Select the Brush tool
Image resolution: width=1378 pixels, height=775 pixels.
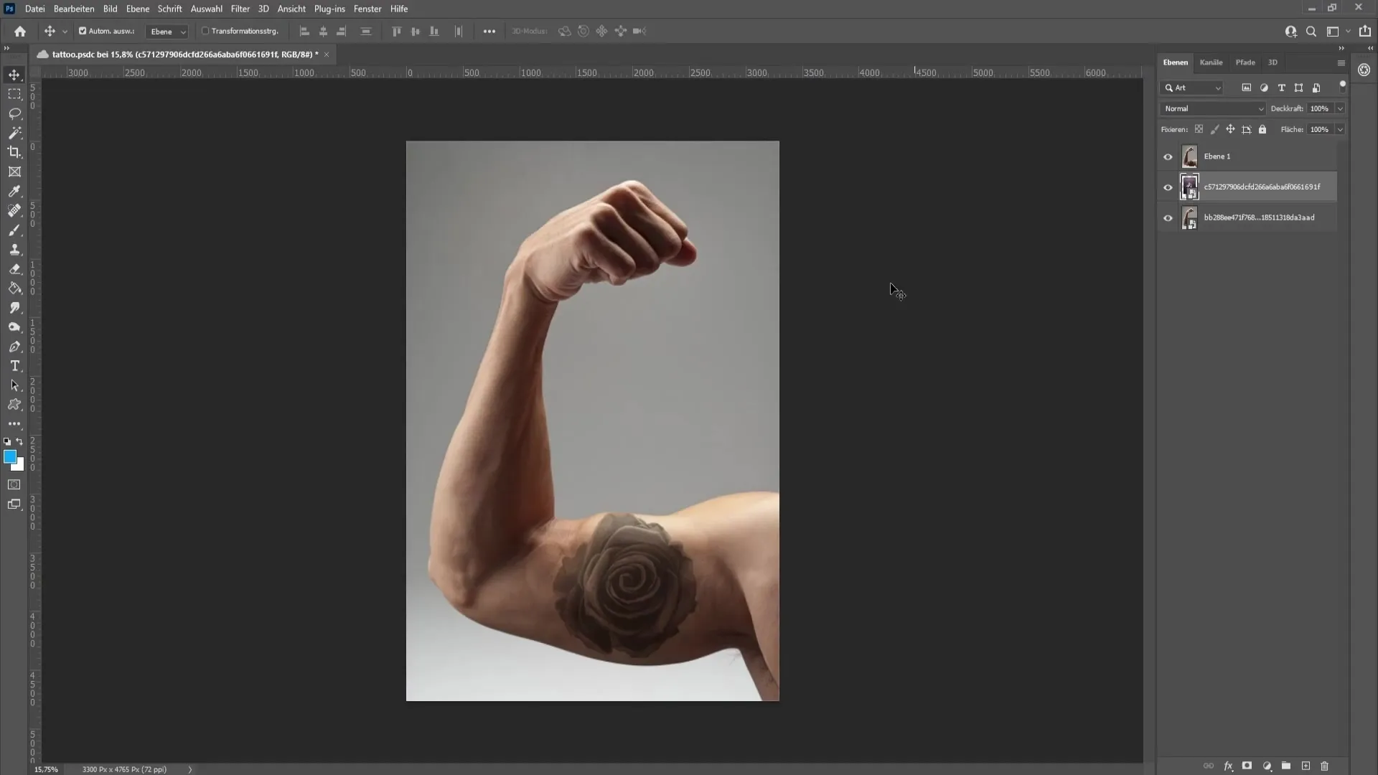click(14, 229)
